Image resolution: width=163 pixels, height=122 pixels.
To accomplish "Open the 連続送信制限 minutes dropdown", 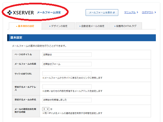I will (x=46, y=109).
